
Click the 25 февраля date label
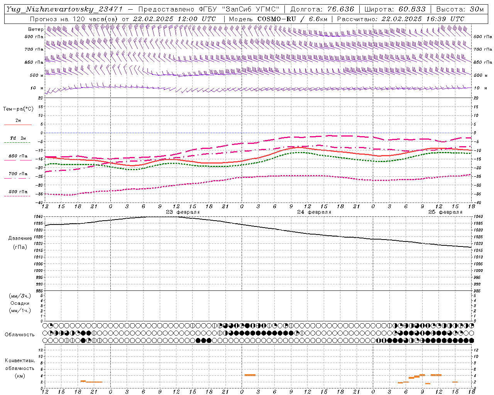[x=445, y=212]
